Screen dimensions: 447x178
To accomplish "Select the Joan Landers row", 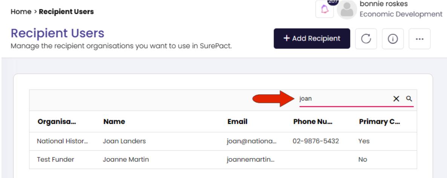I will pos(223,141).
